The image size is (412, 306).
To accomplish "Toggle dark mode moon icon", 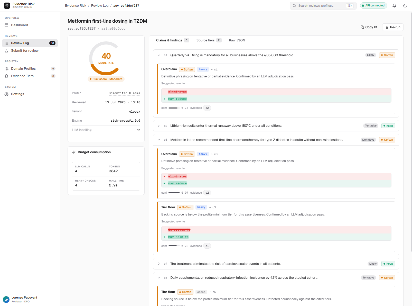I will point(405,6).
